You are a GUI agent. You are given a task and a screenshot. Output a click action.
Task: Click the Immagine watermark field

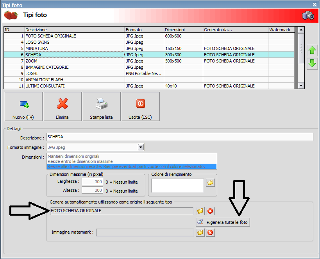[145, 232]
